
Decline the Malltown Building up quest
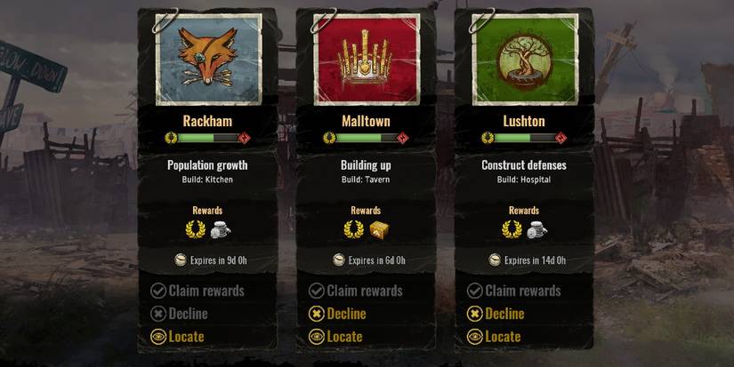pyautogui.click(x=337, y=314)
